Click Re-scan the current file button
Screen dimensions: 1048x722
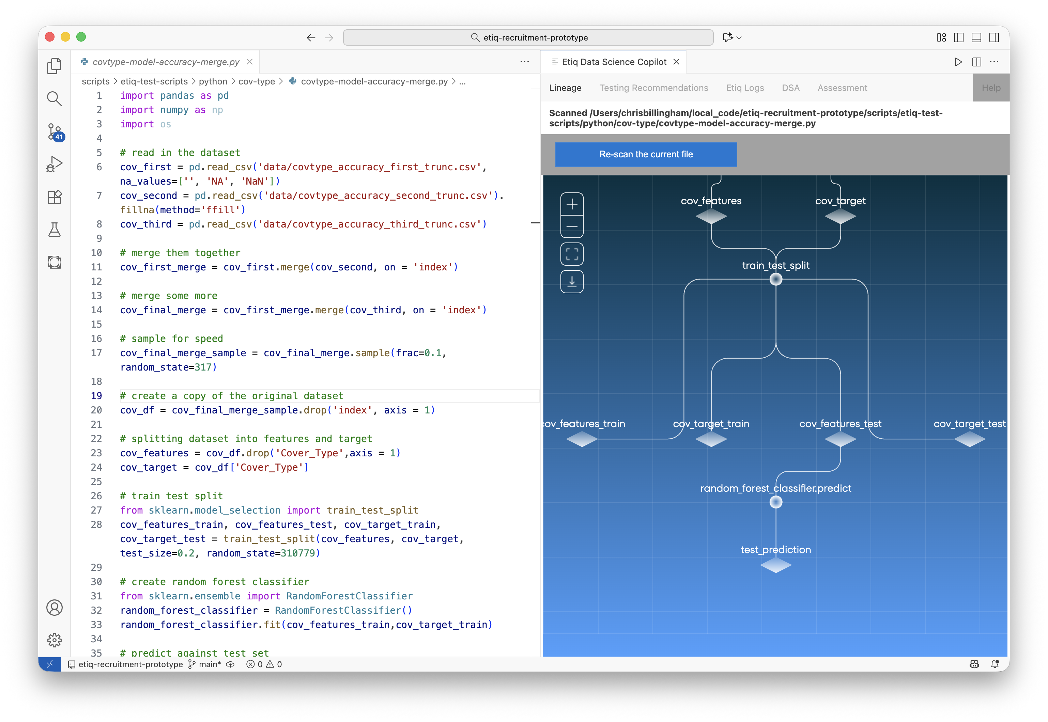[646, 154]
